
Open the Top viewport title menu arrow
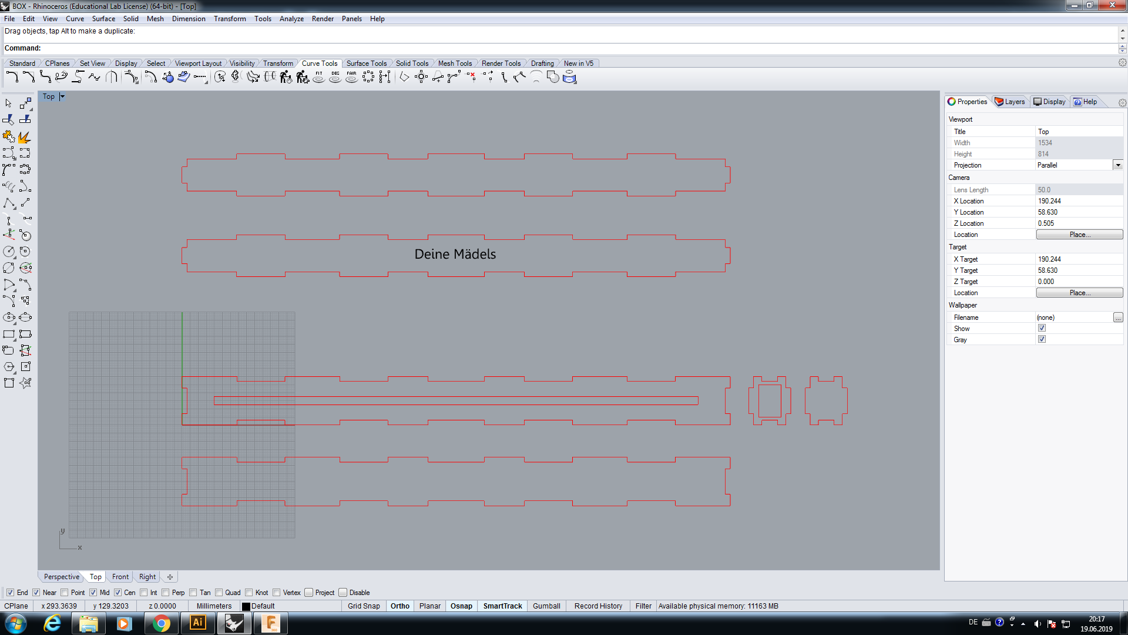click(x=62, y=96)
